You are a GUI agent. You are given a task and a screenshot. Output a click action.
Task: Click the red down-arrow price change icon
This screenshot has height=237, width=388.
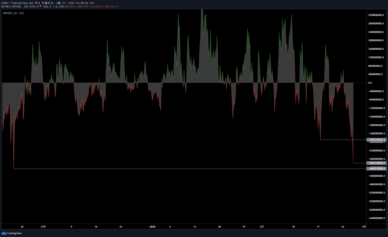click(40, 6)
